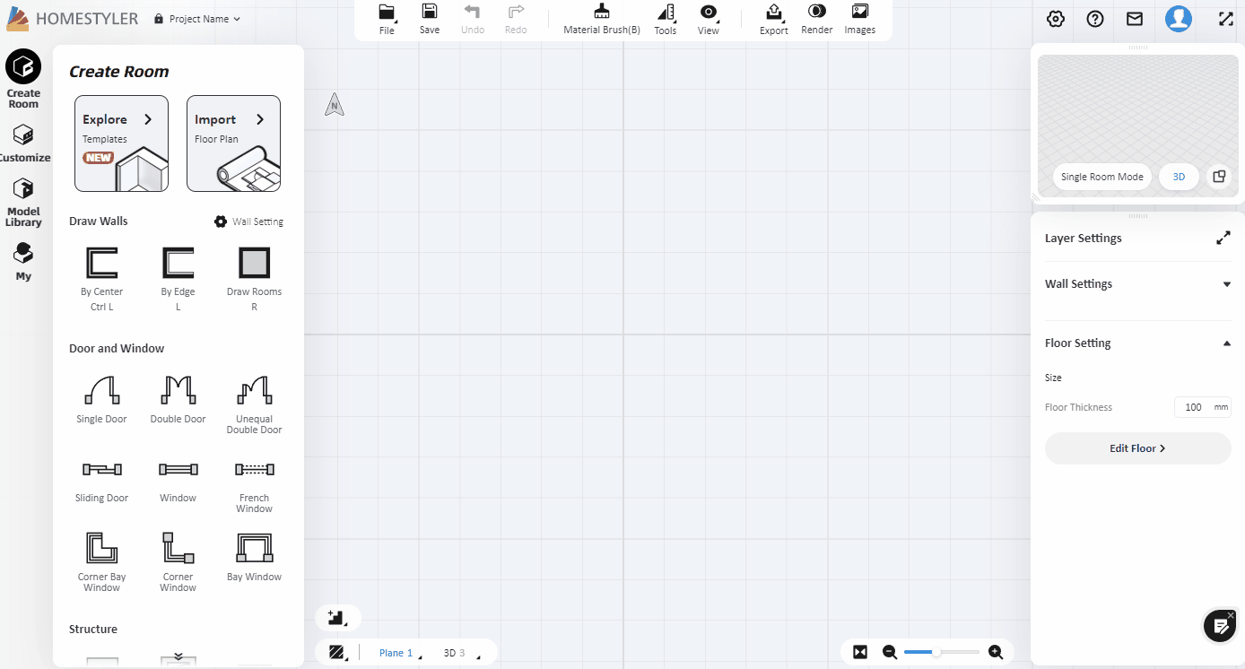
Task: Select the Draw Rooms tool
Action: (254, 269)
